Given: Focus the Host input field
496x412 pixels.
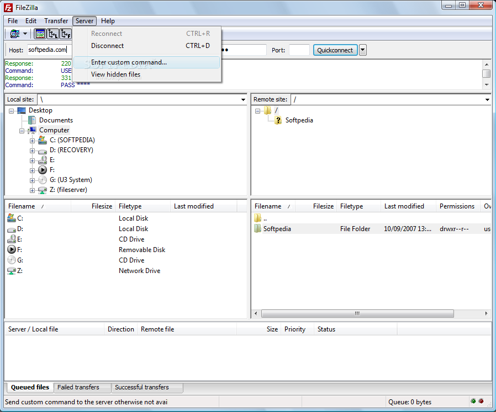Looking at the screenshot, I should (49, 50).
